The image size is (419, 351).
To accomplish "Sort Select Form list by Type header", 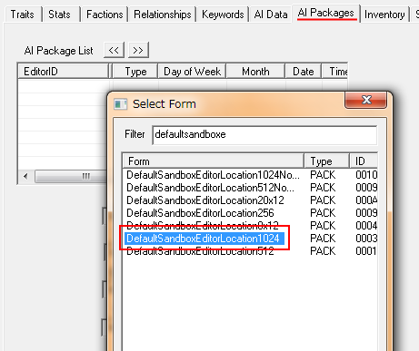I will (327, 161).
